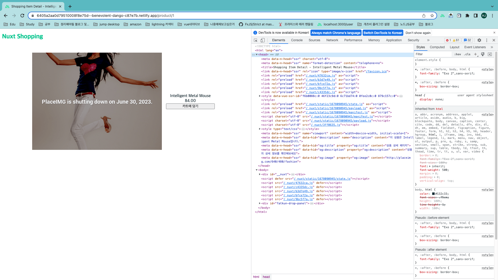The height and width of the screenshot is (280, 498).
Task: Collapse the body element node
Action: (257, 170)
